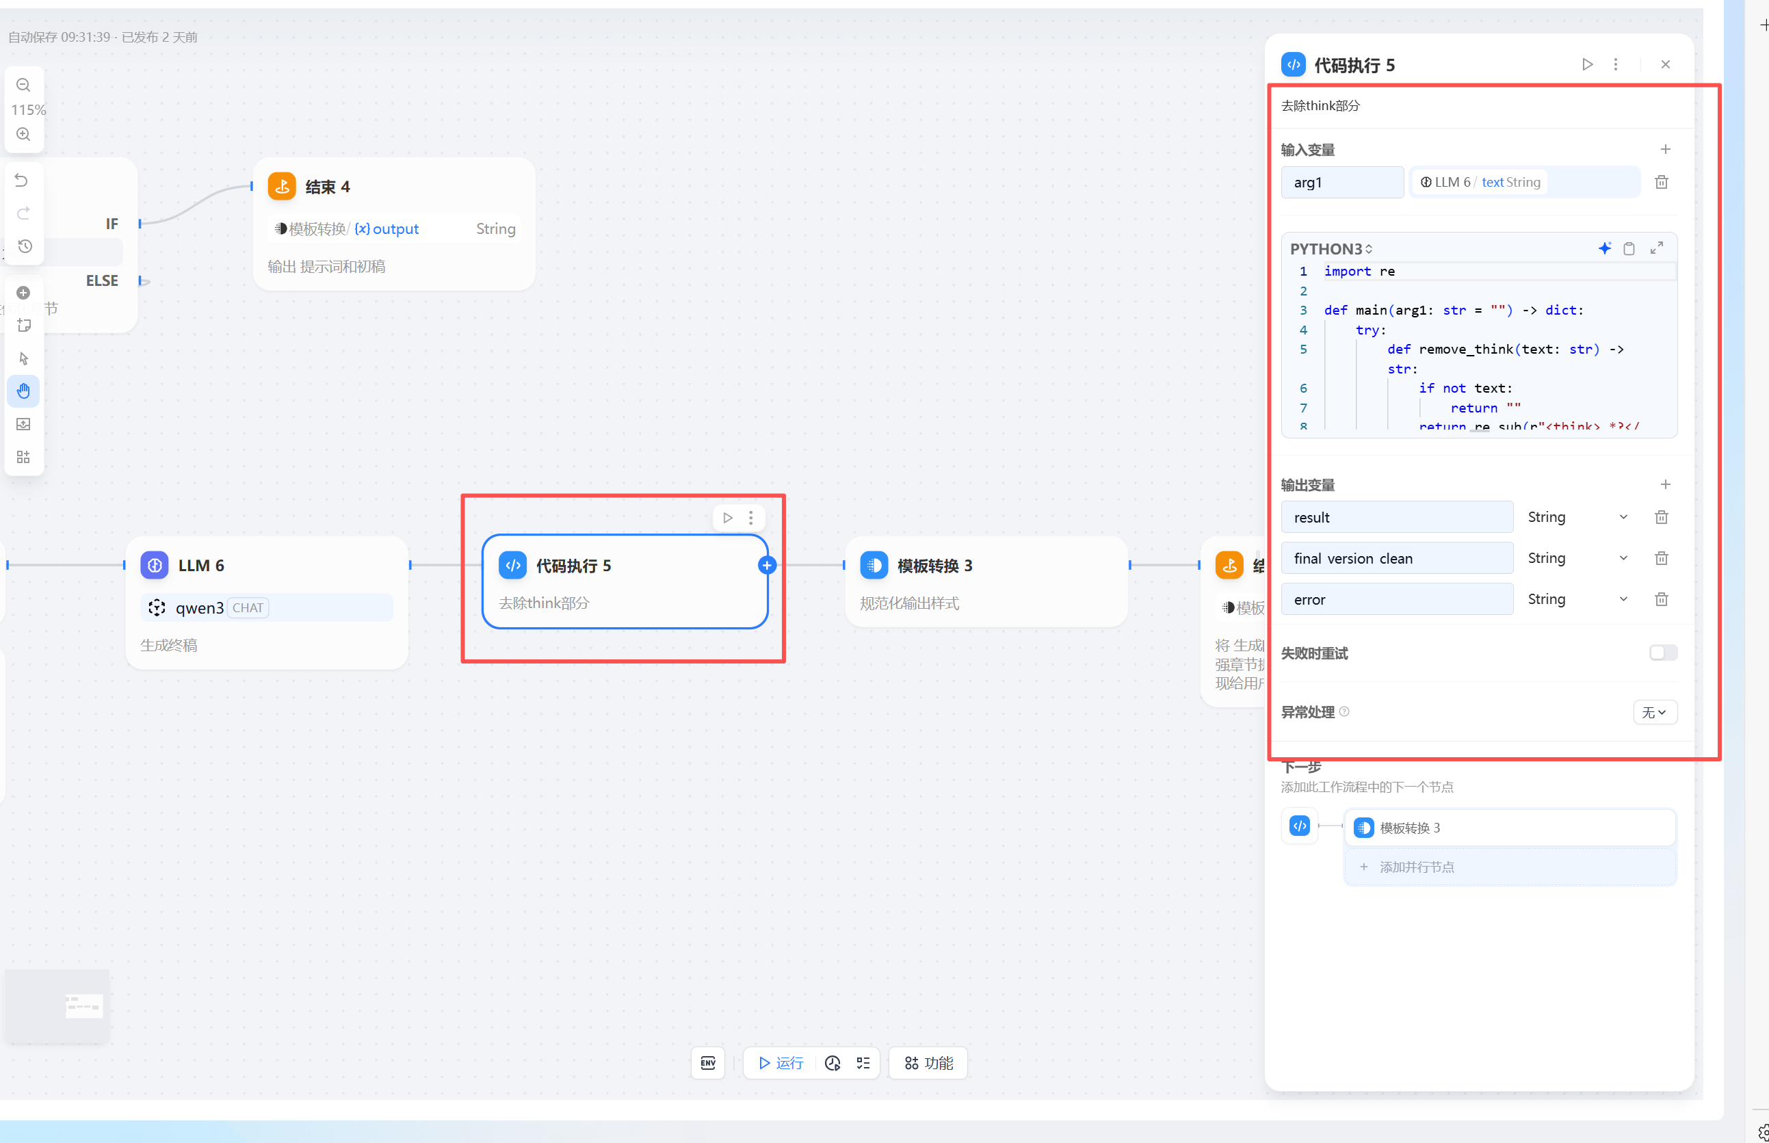Screen dimensions: 1769x1143
Task: Select the hand pan tool
Action: pyautogui.click(x=24, y=391)
